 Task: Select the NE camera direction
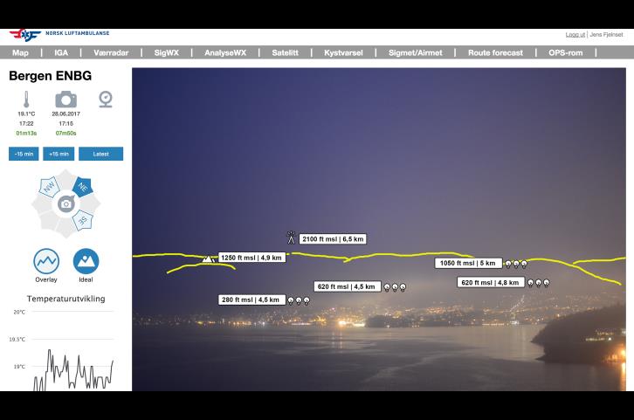coord(82,187)
